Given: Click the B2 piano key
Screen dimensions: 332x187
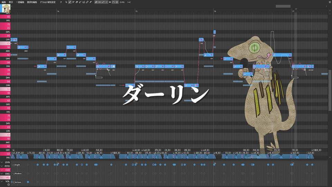Looking at the screenshot, I should pyautogui.click(x=5, y=139).
